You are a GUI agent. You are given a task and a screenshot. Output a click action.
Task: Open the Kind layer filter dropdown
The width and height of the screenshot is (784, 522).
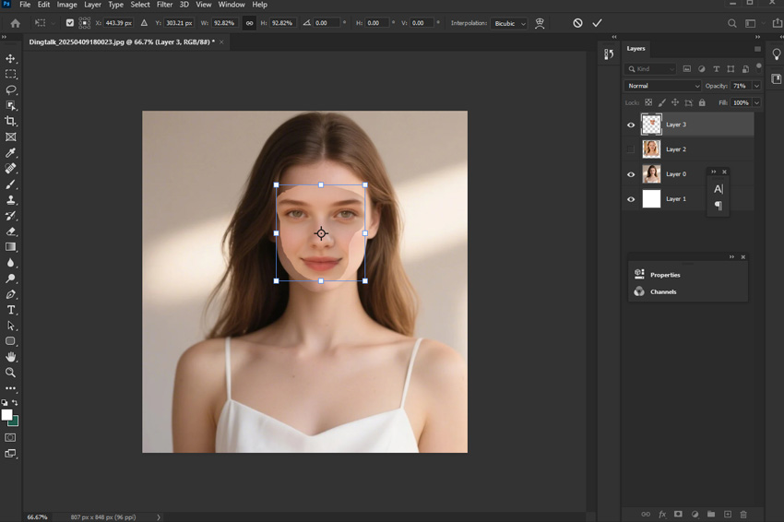click(x=651, y=69)
